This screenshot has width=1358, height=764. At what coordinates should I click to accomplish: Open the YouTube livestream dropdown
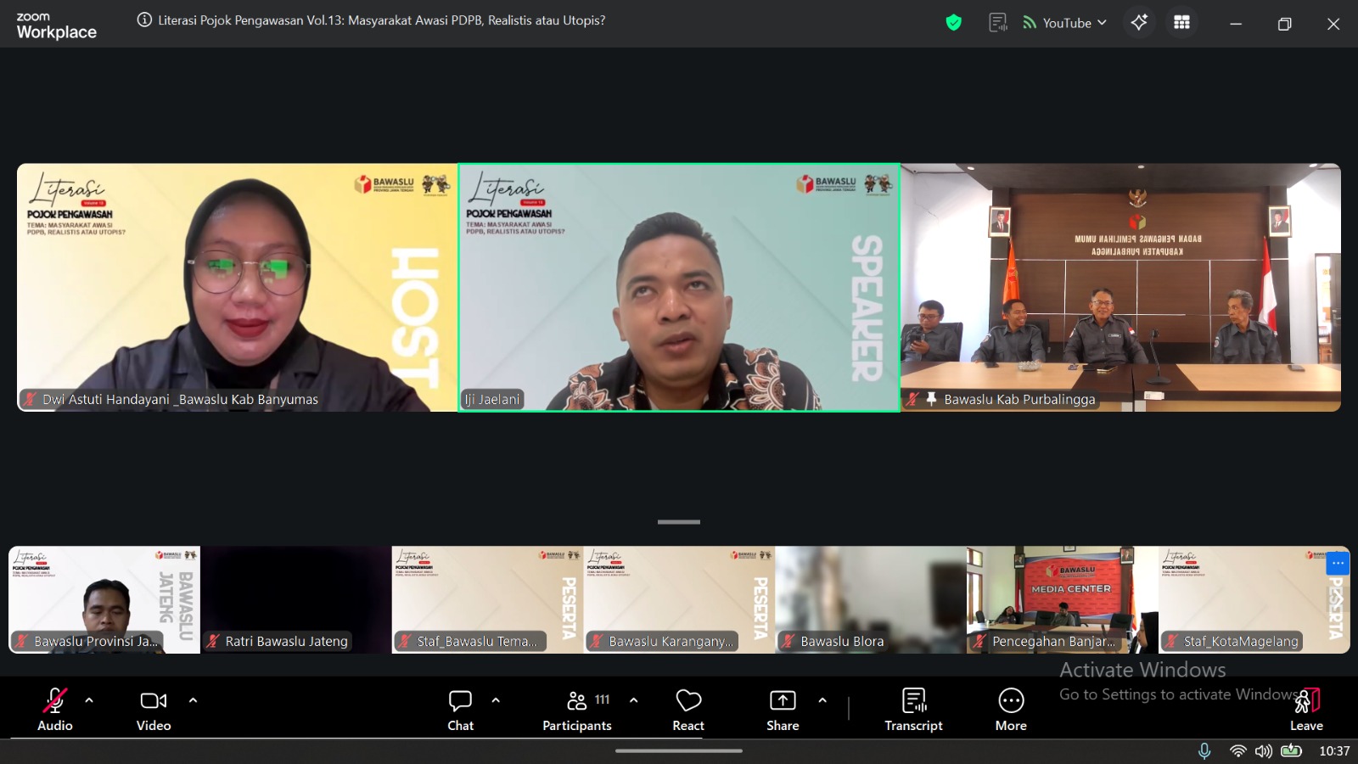[1064, 23]
